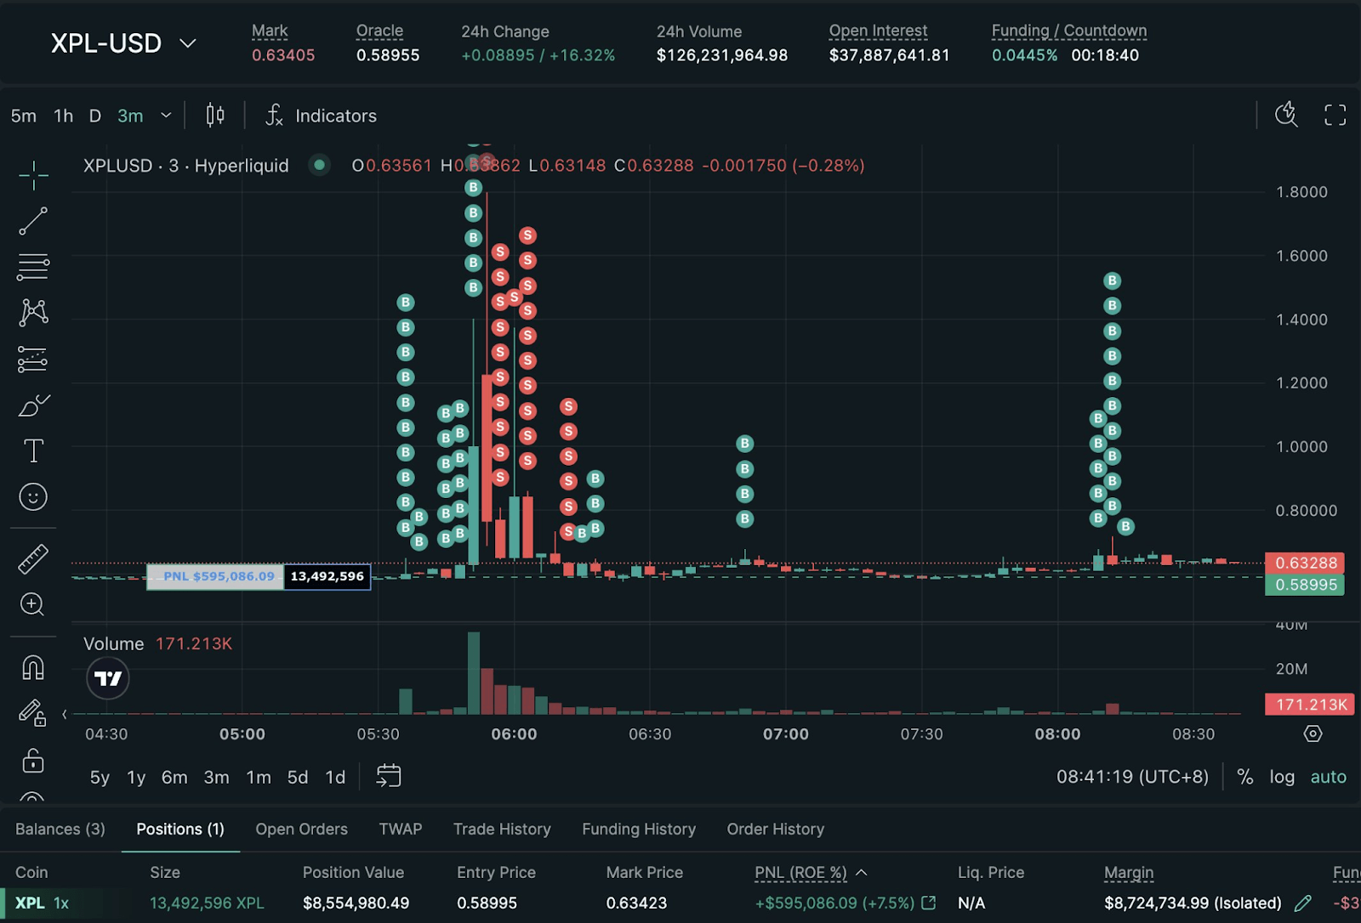The image size is (1361, 923).
Task: Activate the zoom in tool
Action: click(33, 604)
